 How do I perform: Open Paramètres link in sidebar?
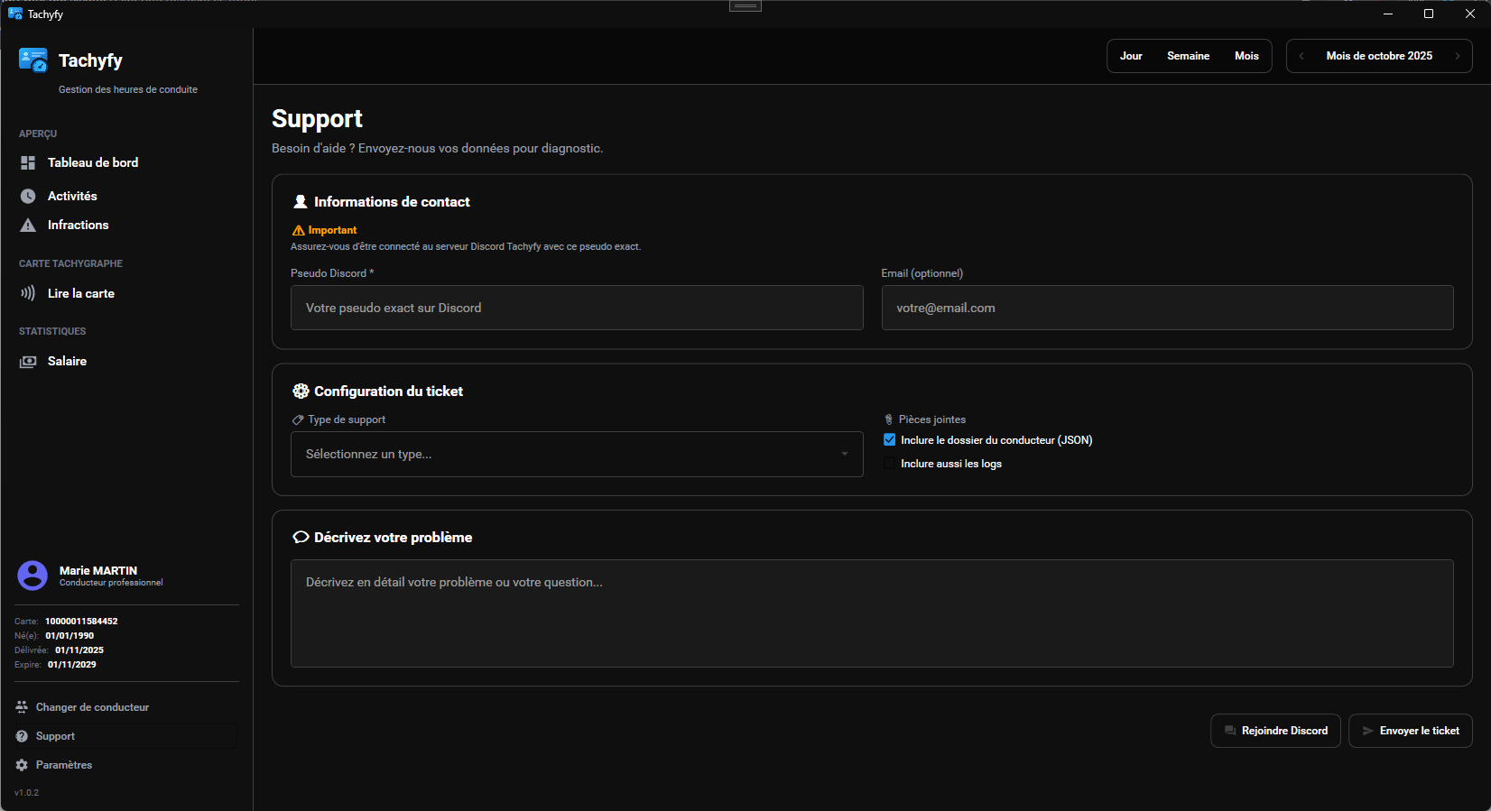pos(64,765)
